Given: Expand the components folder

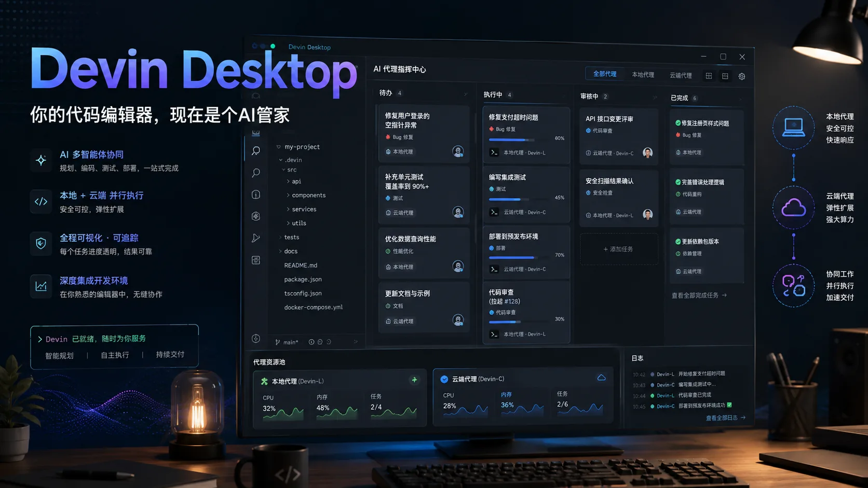Looking at the screenshot, I should (288, 195).
